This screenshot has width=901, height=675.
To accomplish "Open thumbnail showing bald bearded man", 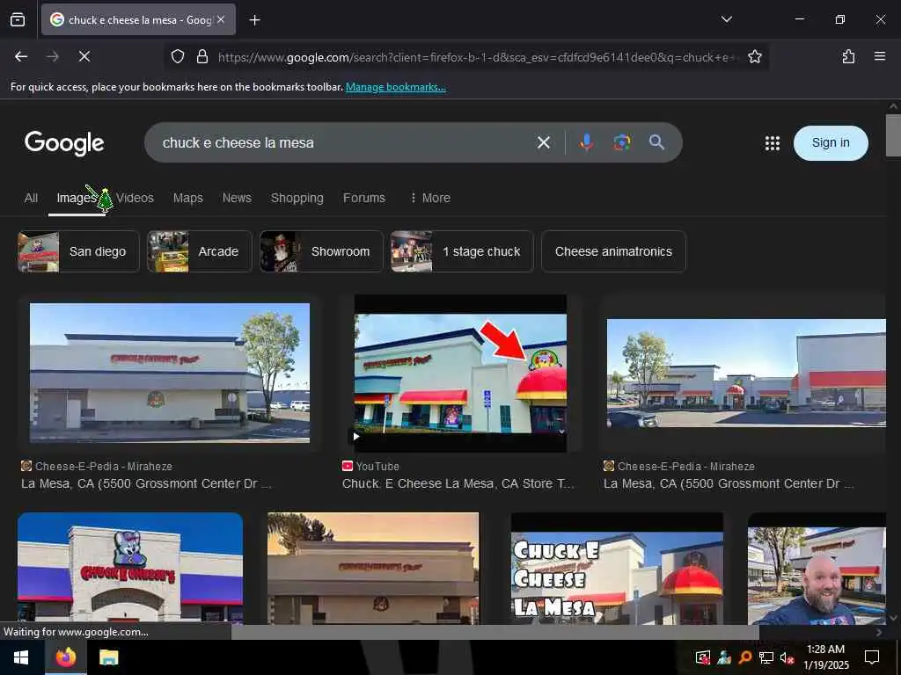I will 817,568.
